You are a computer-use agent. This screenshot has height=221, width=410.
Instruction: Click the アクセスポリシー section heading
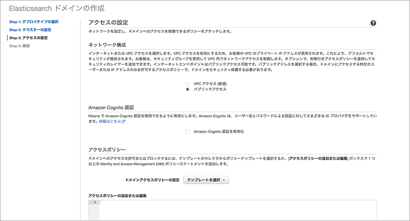tap(107, 149)
